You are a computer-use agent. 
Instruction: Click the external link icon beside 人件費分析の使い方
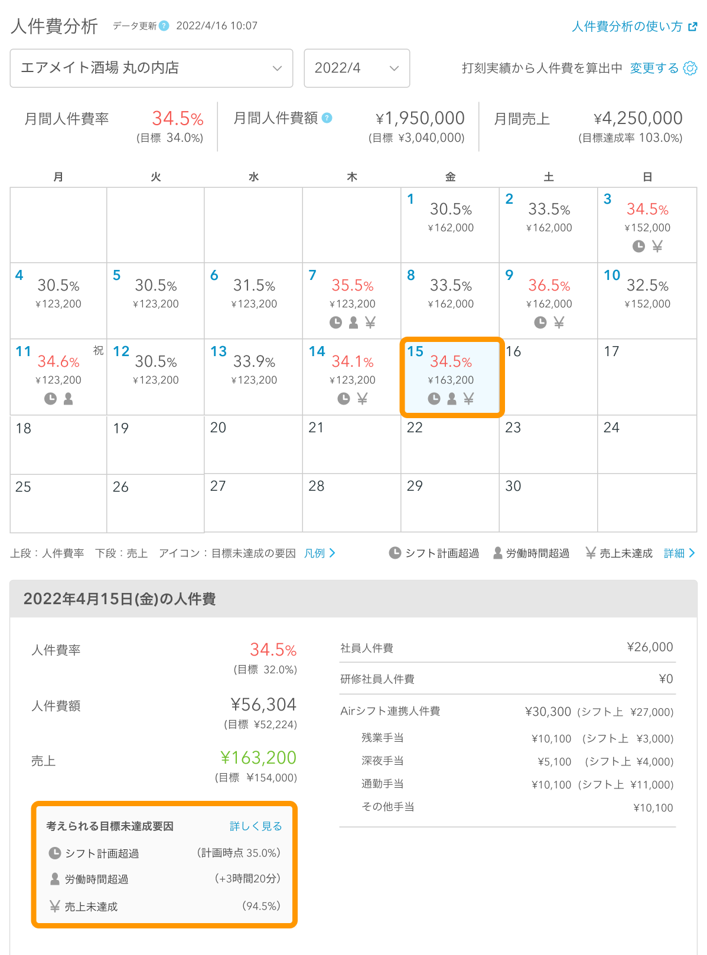(693, 27)
